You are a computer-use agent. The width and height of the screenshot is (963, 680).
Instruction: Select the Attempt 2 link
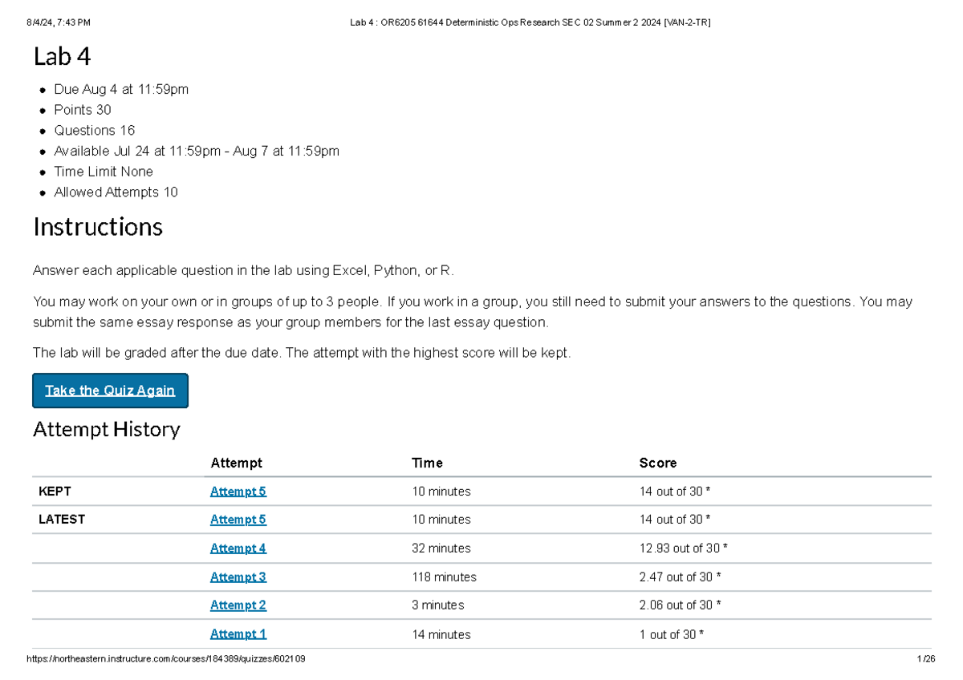point(238,605)
